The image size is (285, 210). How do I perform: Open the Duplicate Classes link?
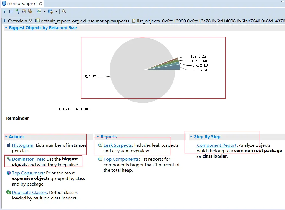click(29, 192)
